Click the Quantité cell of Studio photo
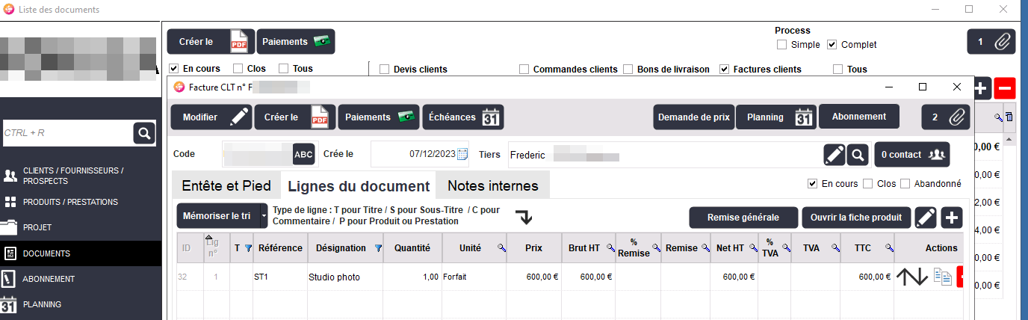Image resolution: width=1028 pixels, height=320 pixels. [412, 277]
